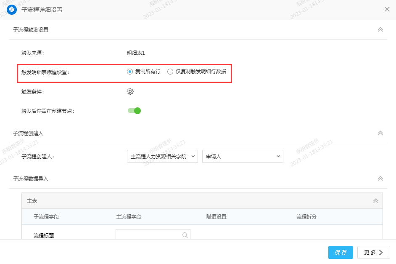Click the 明细表1 trigger source value

click(x=136, y=53)
